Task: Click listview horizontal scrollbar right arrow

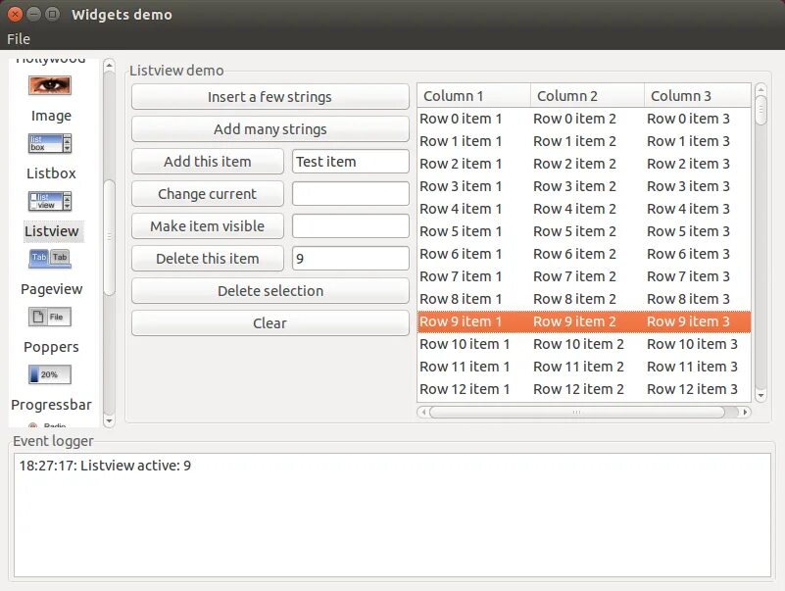Action: click(x=745, y=413)
